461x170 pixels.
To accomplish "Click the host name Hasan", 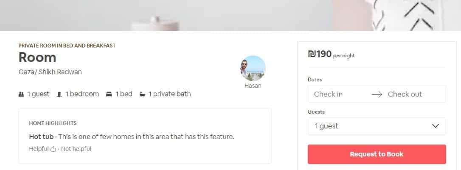I will coord(253,86).
